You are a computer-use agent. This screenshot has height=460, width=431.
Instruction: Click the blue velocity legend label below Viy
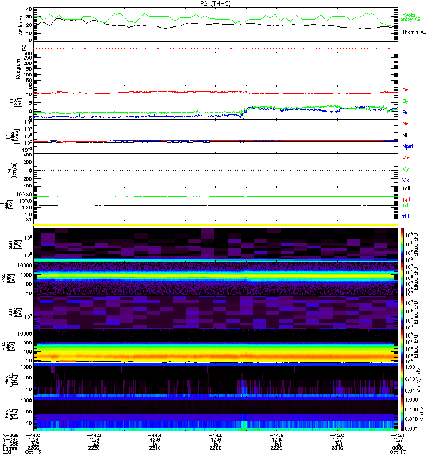[405, 180]
